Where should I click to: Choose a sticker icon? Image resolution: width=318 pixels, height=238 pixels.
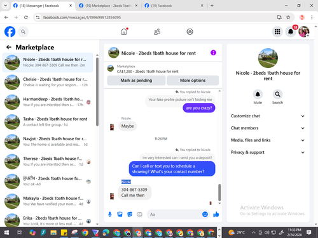(x=130, y=215)
